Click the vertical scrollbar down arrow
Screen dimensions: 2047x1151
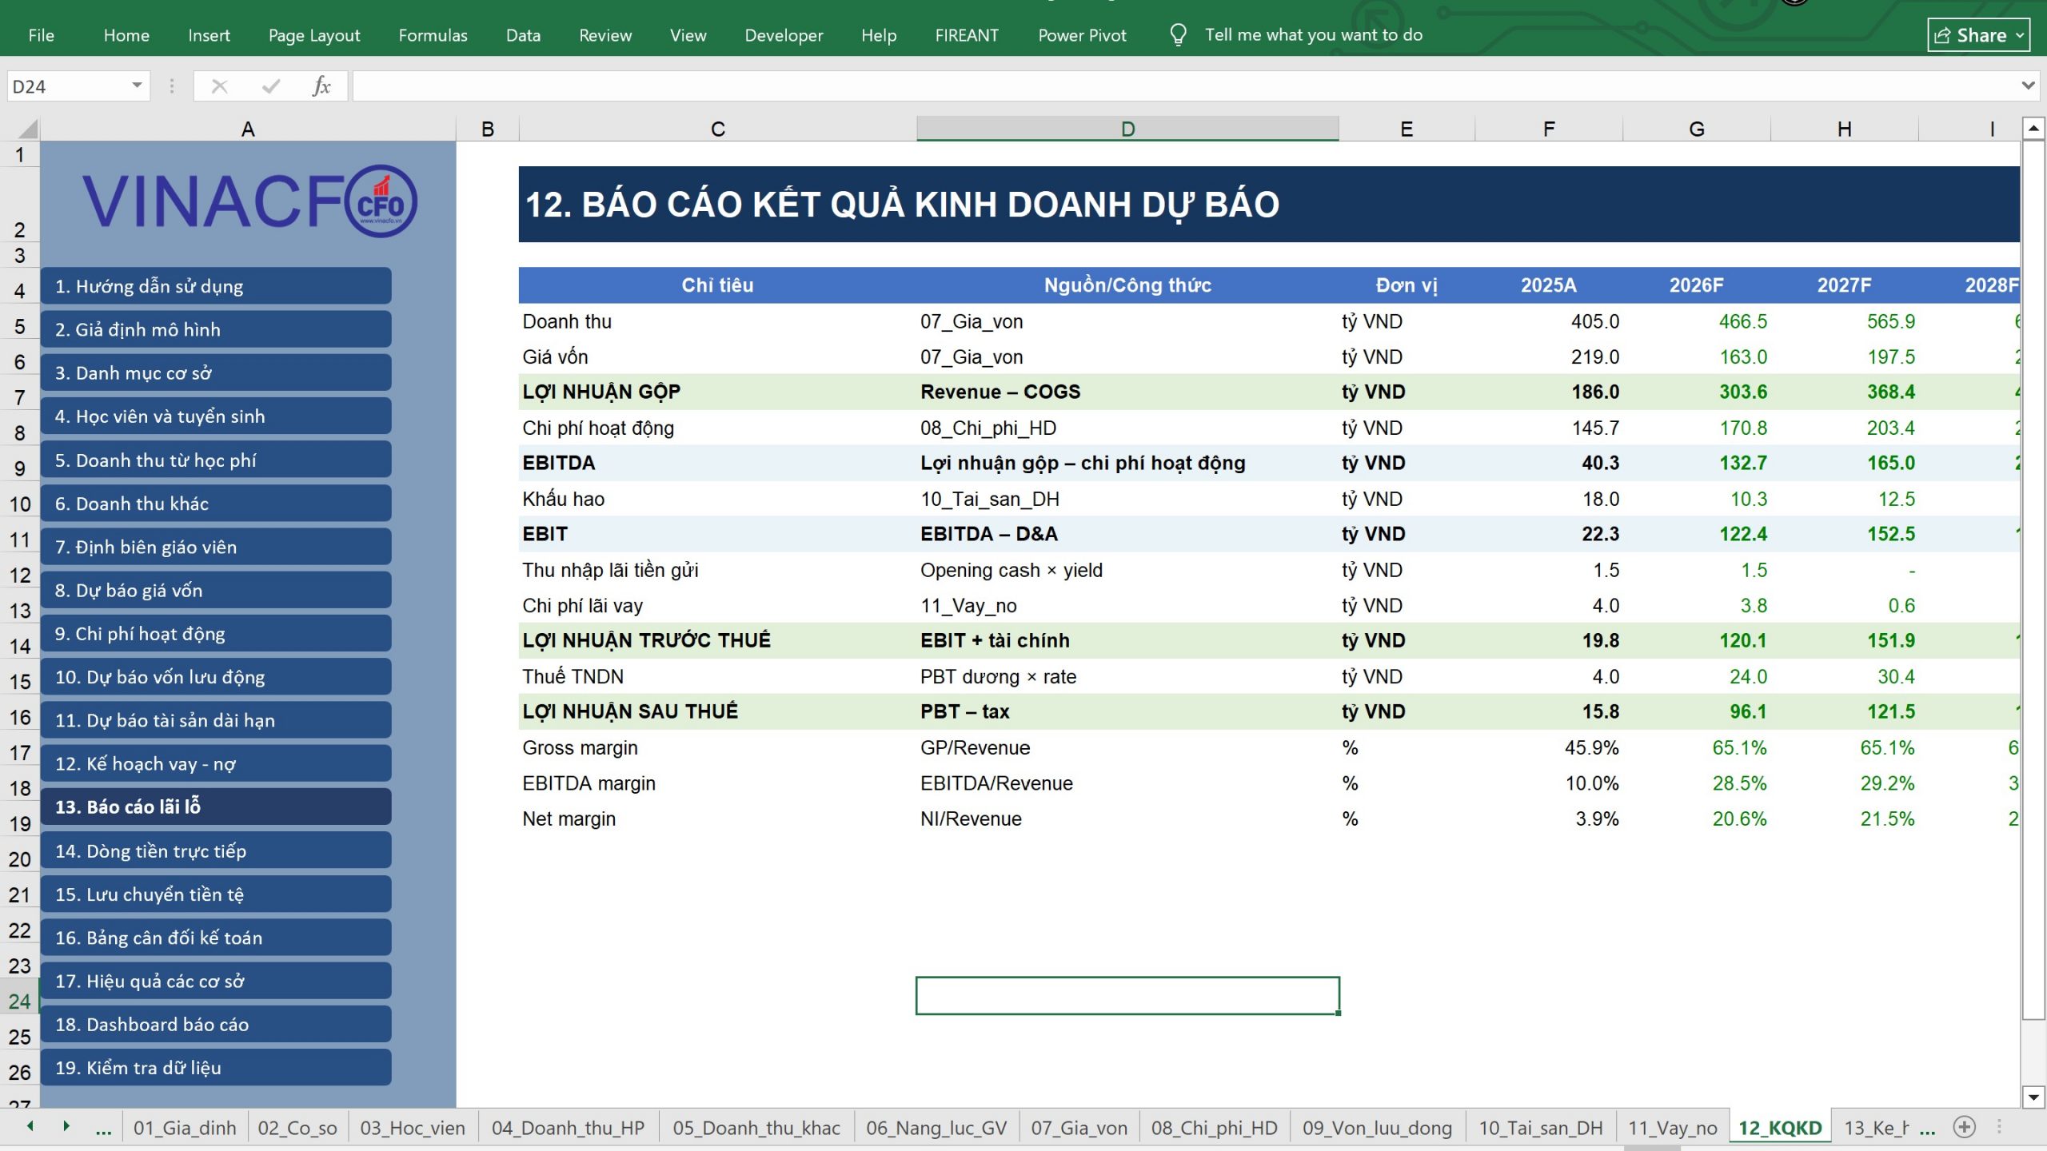click(x=2033, y=1097)
